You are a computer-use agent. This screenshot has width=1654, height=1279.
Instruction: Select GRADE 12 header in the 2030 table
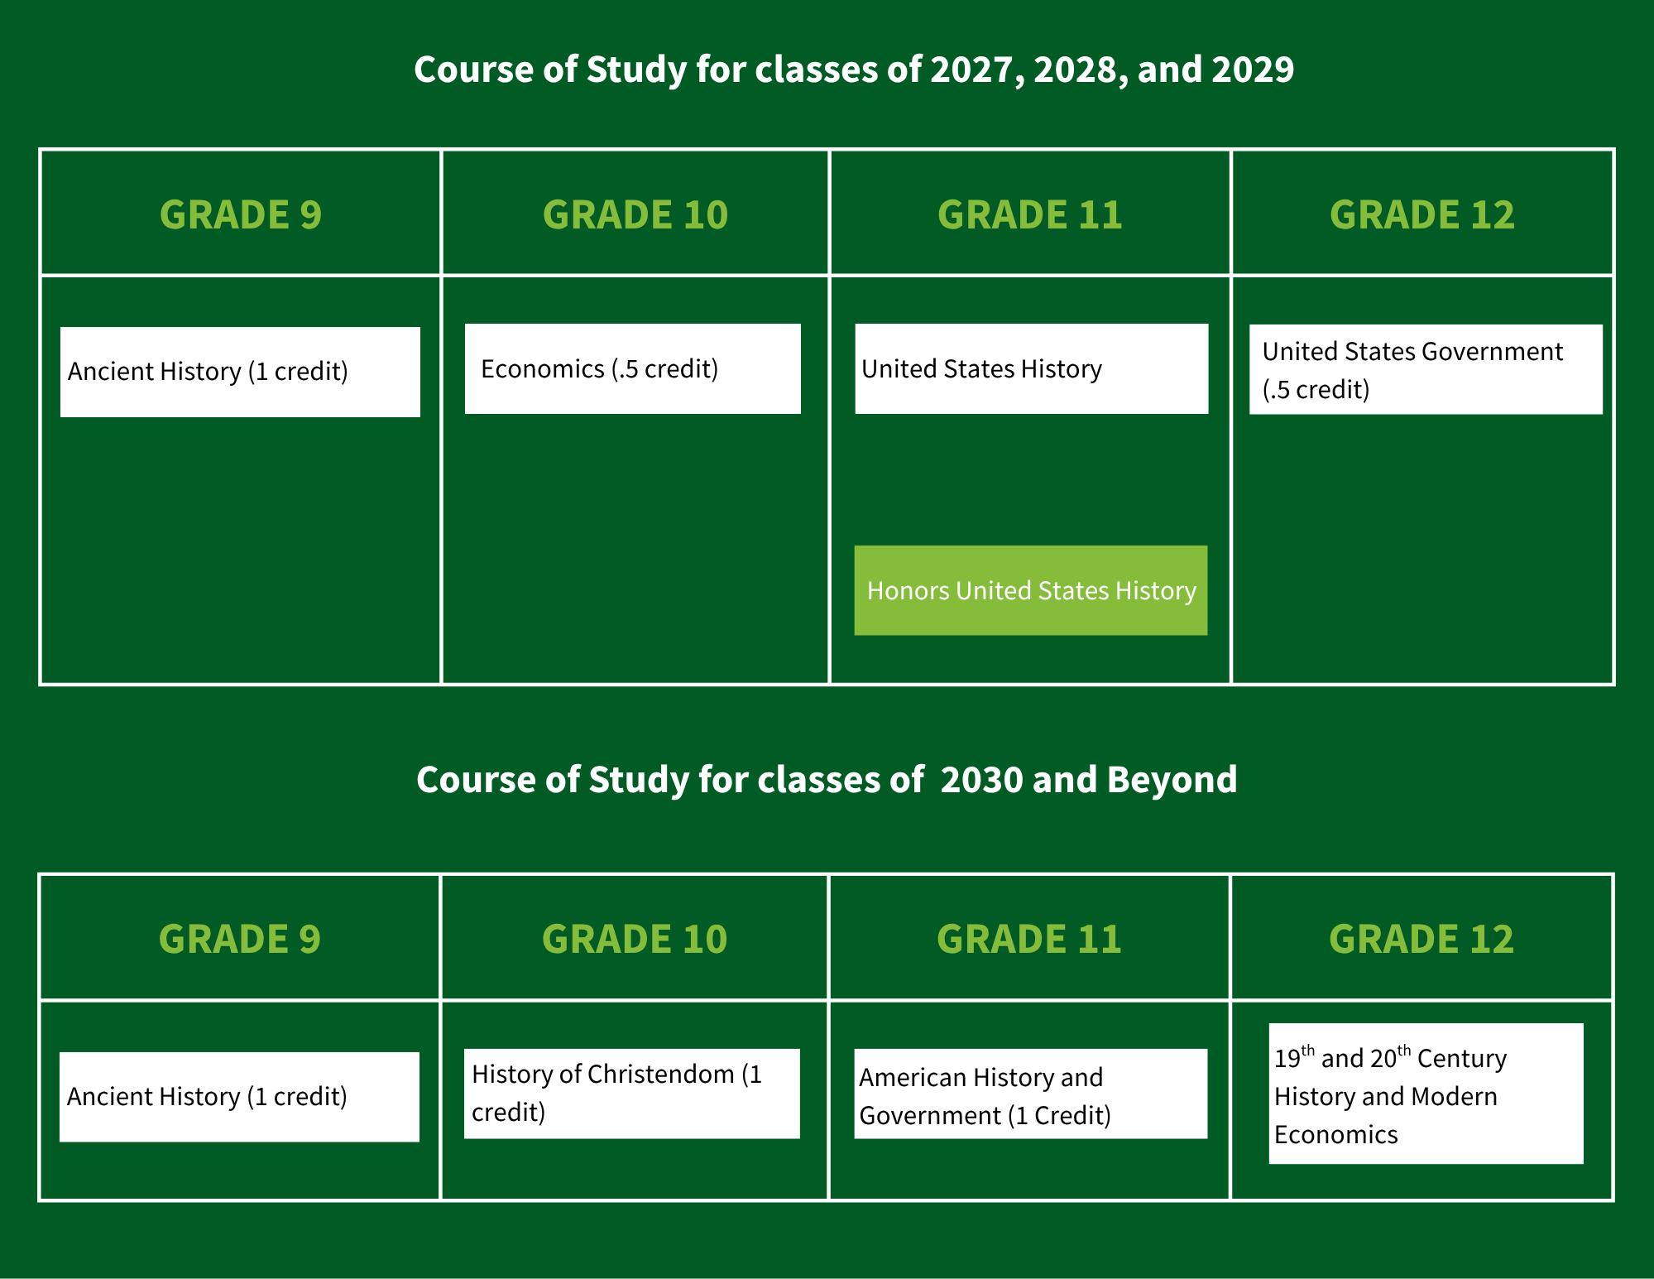(1421, 939)
